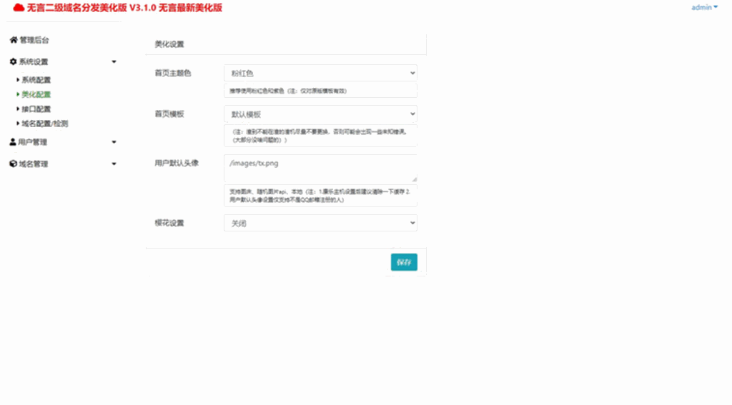Click the 用户默认头像 text area with /images/tx.png
This screenshot has height=405, width=732.
320,168
